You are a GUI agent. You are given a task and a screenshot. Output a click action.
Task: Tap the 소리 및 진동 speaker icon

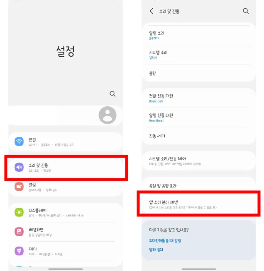(x=19, y=167)
